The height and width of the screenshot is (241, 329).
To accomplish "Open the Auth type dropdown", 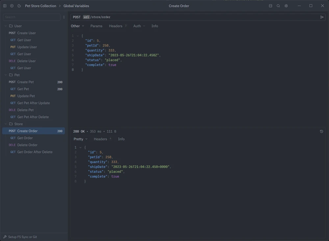I will coord(139,26).
